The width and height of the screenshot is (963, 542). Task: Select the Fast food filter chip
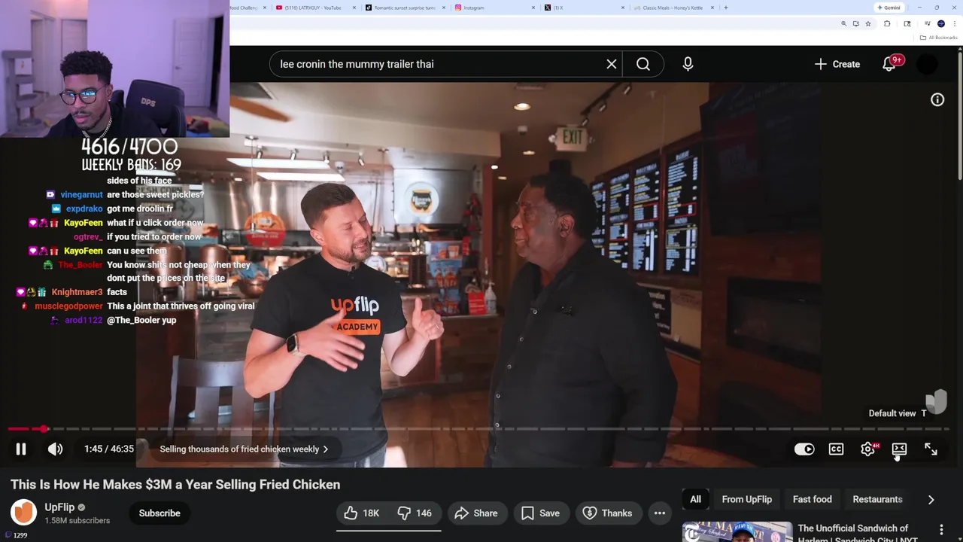point(812,499)
